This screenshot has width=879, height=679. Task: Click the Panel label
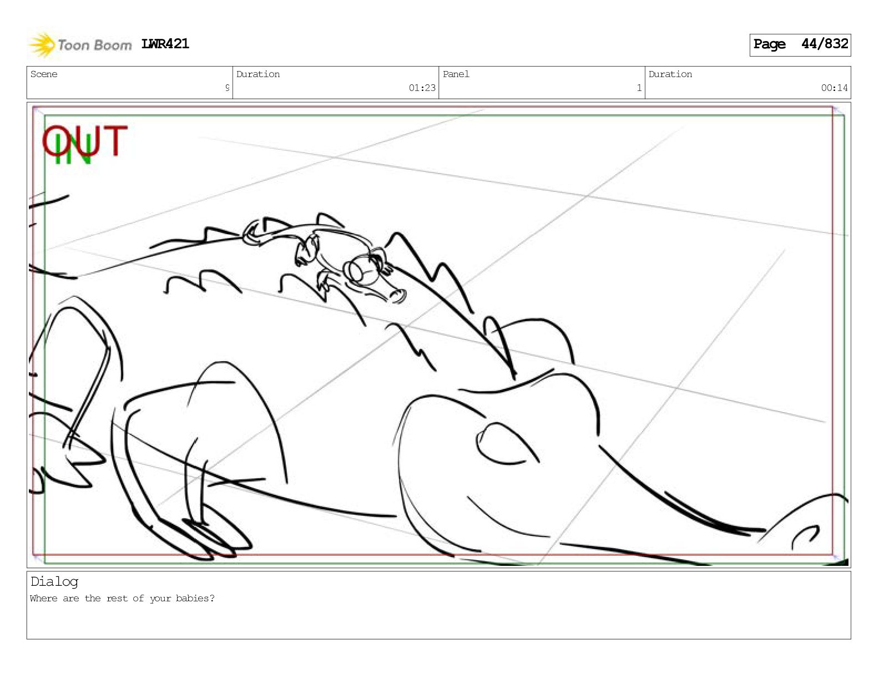tap(456, 74)
